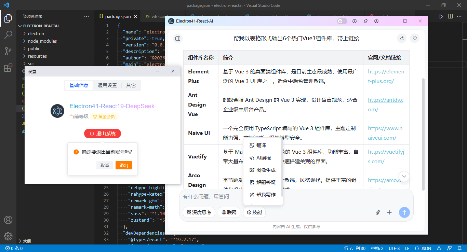Toggle 深度思考 deep thinking mode

pos(199,212)
